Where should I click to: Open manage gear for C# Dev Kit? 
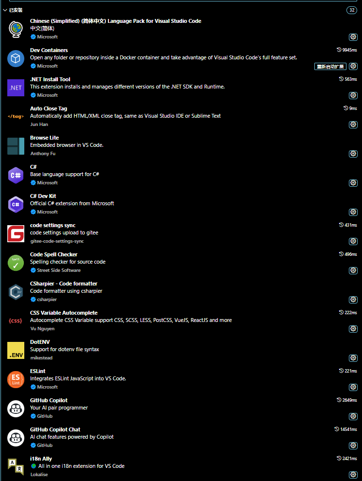click(353, 212)
